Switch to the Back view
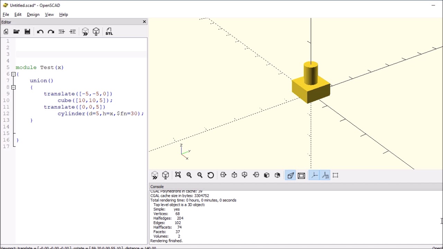The width and height of the screenshot is (443, 249). point(277,175)
